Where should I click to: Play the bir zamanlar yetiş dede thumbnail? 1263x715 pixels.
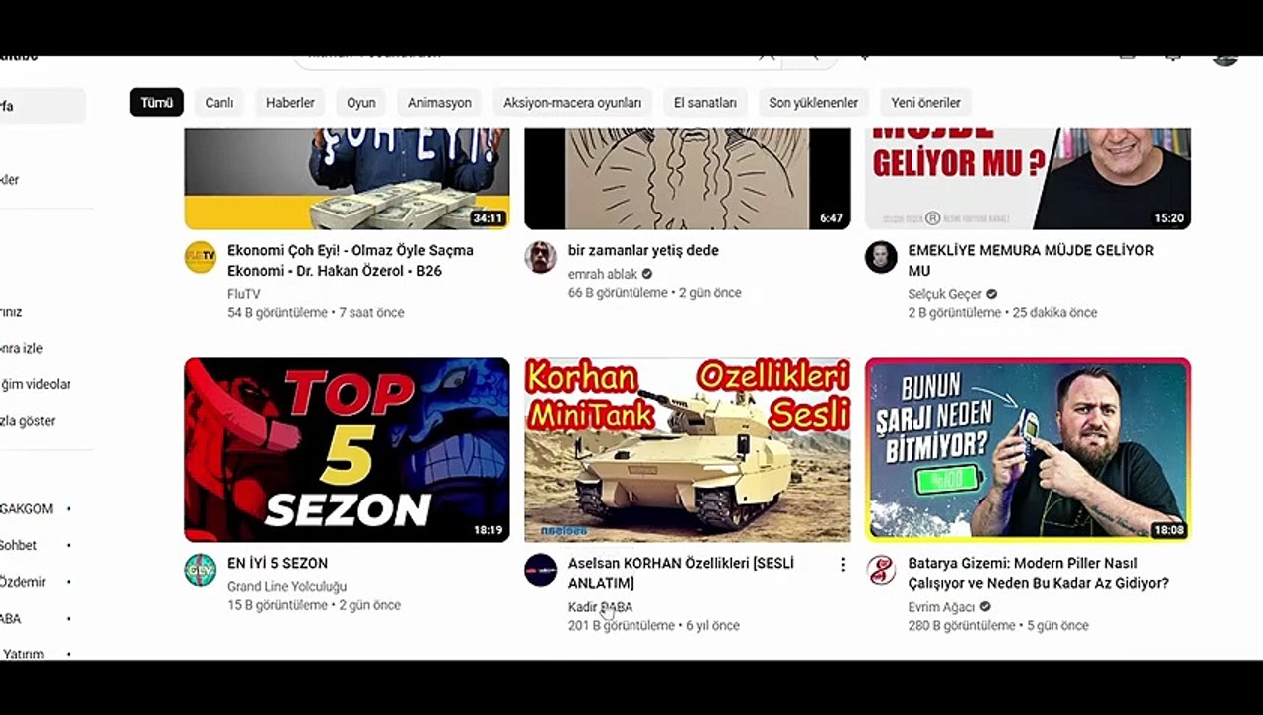pos(687,179)
